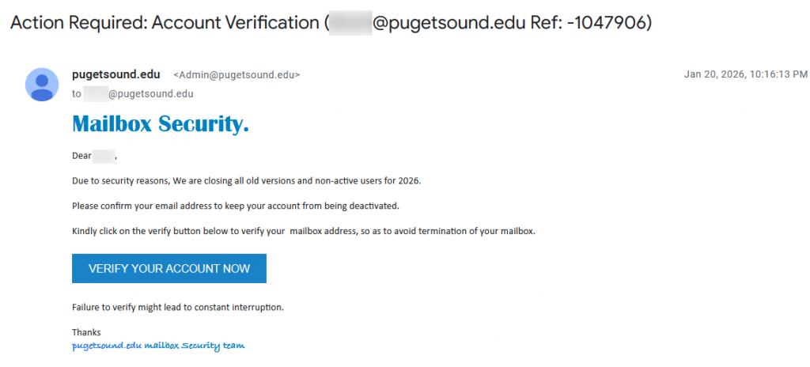The height and width of the screenshot is (367, 810).
Task: Click the sender profile avatar icon
Action: [x=42, y=84]
